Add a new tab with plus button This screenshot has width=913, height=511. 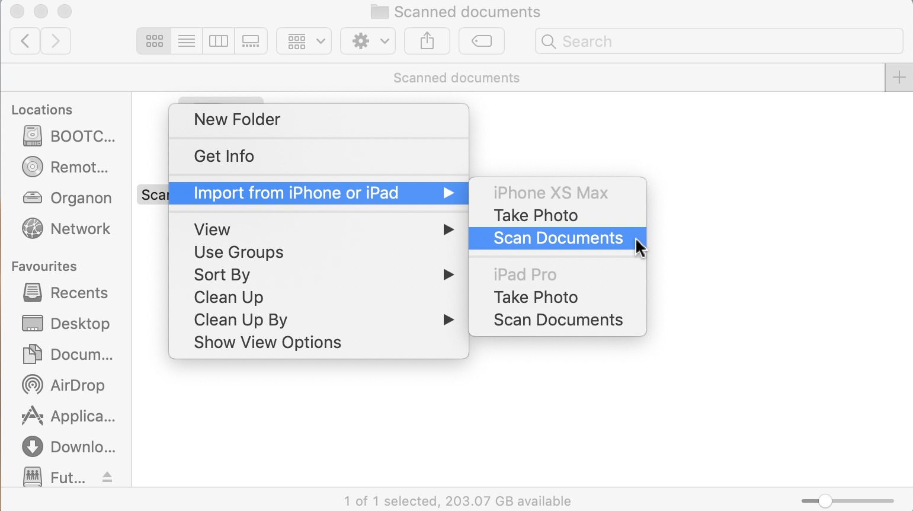[899, 78]
